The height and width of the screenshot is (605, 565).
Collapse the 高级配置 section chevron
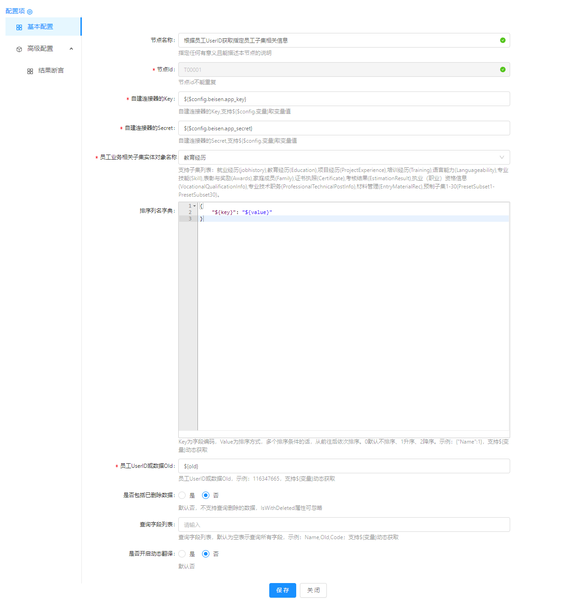(x=71, y=48)
